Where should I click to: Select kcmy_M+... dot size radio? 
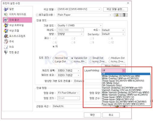point(72,62)
